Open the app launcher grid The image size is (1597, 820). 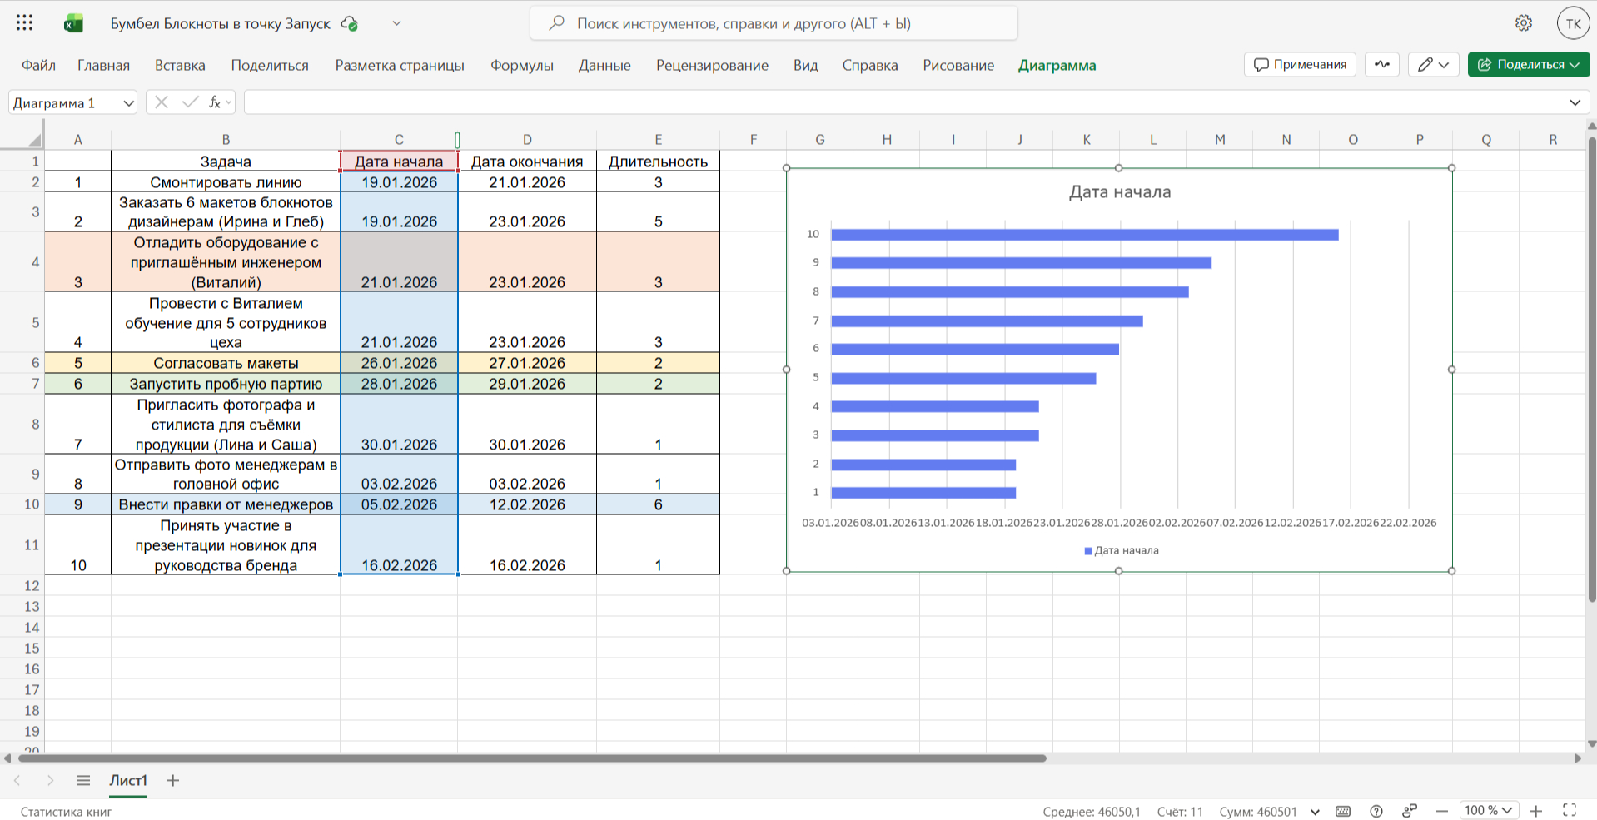24,23
